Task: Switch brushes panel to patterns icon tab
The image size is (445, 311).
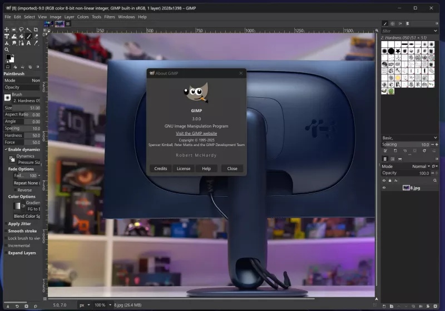Action: pos(392,23)
